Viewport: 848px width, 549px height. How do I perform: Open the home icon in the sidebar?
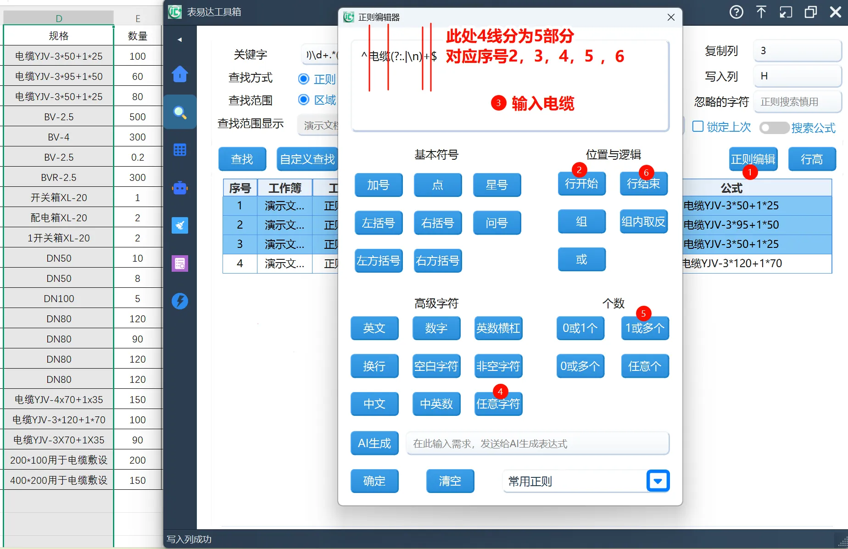pyautogui.click(x=180, y=74)
